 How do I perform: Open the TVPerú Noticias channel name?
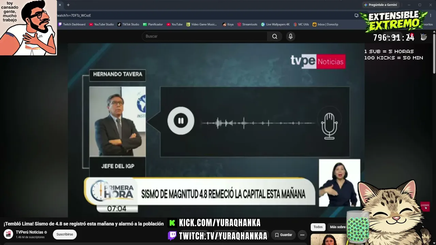(x=30, y=232)
